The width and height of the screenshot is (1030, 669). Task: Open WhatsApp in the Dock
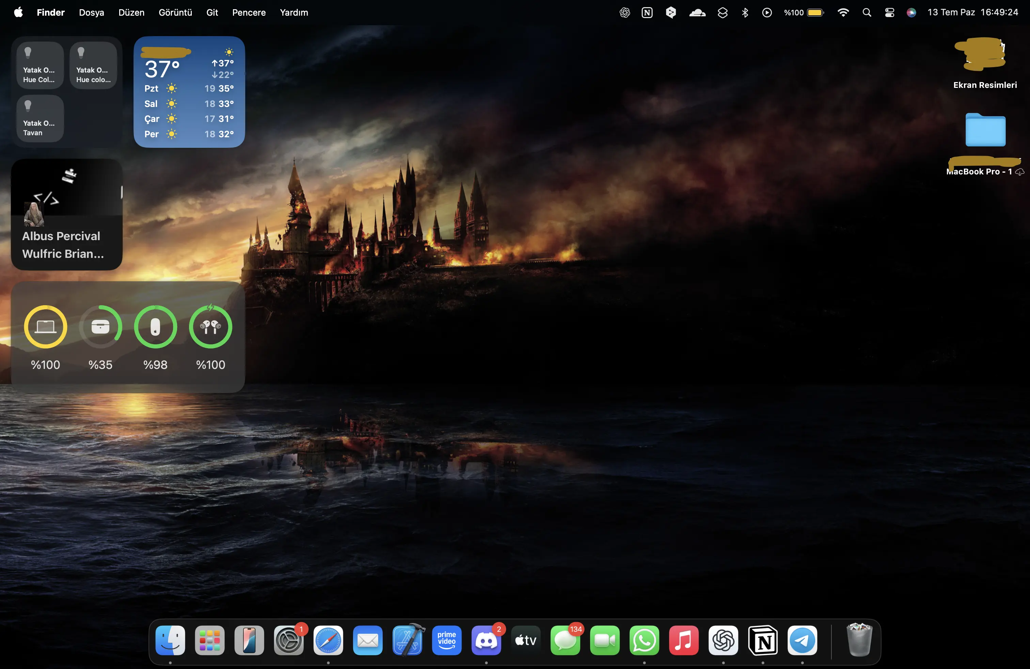point(644,640)
